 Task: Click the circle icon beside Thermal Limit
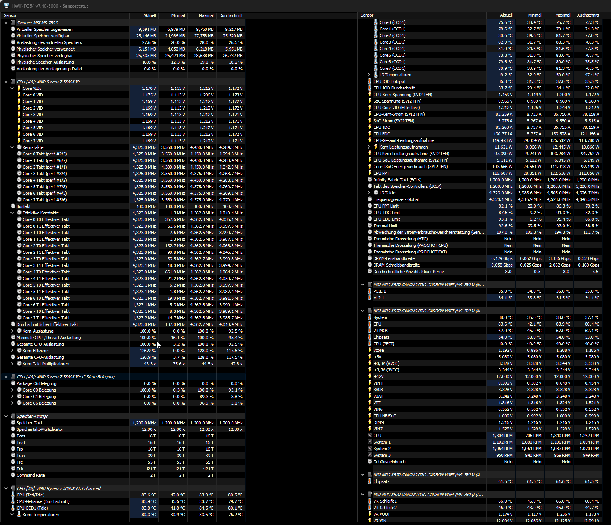(370, 226)
